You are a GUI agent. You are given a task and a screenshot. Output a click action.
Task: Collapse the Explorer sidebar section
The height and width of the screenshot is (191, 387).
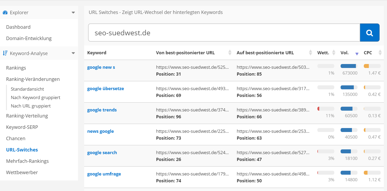pos(73,12)
